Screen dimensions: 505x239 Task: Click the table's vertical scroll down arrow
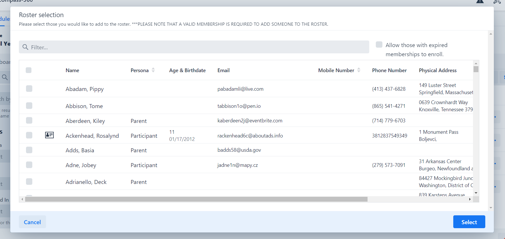coord(476,193)
